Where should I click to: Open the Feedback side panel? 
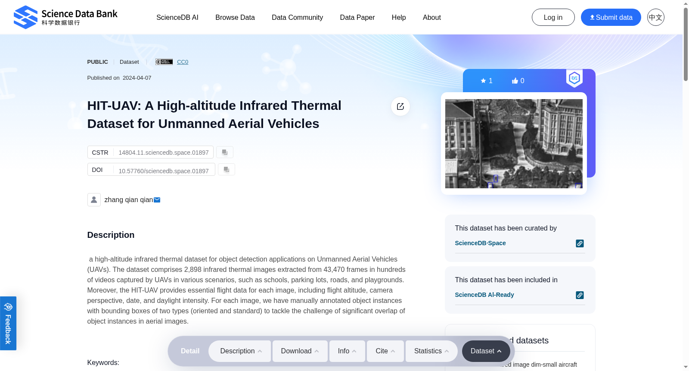(8, 323)
